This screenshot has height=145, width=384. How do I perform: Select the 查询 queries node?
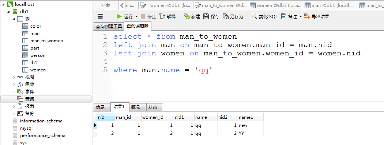point(46,99)
